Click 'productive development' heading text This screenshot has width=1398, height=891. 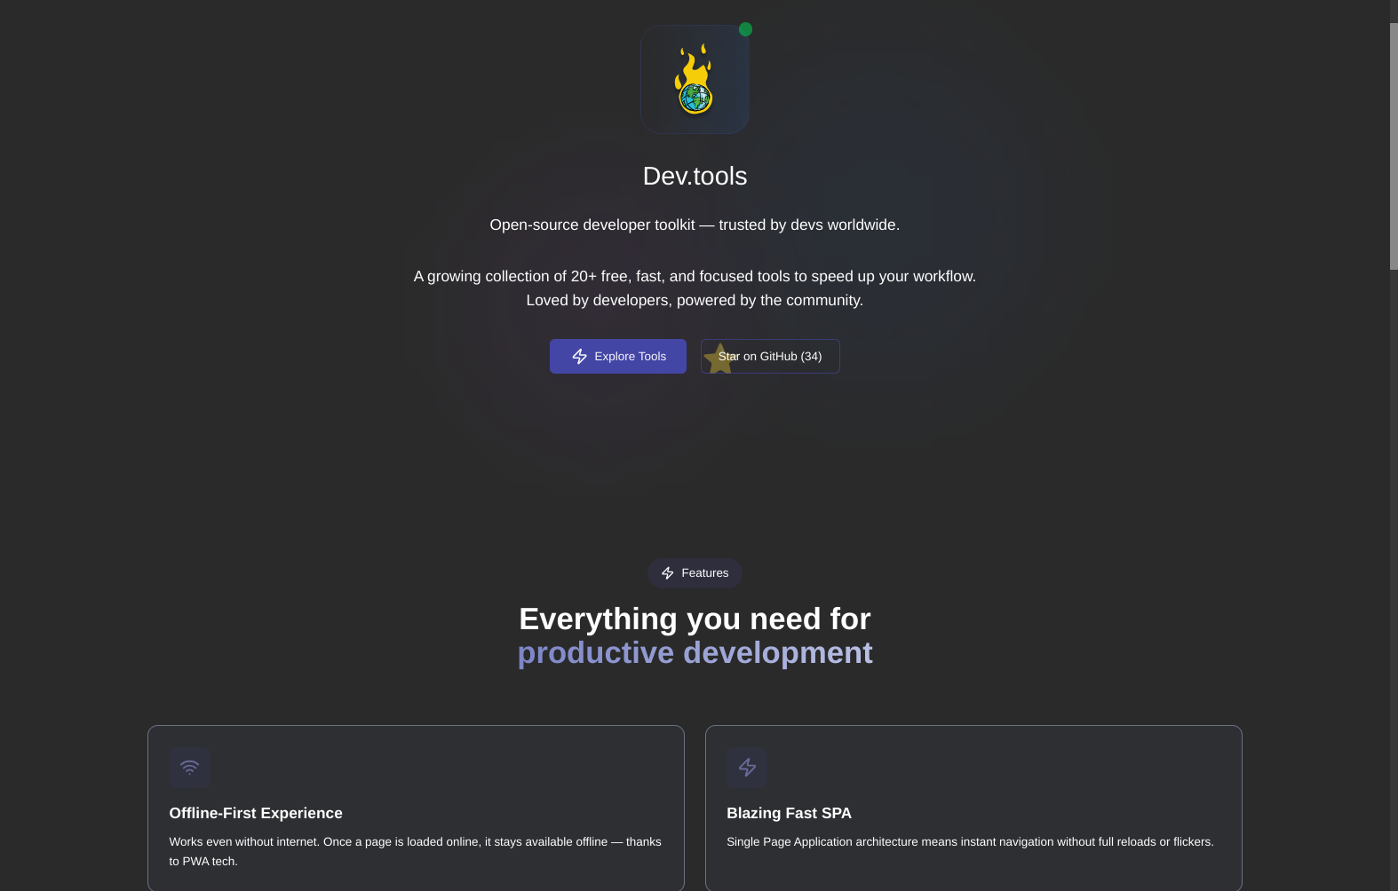(x=695, y=653)
